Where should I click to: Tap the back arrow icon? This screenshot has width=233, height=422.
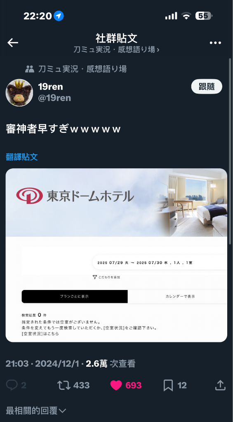[13, 42]
